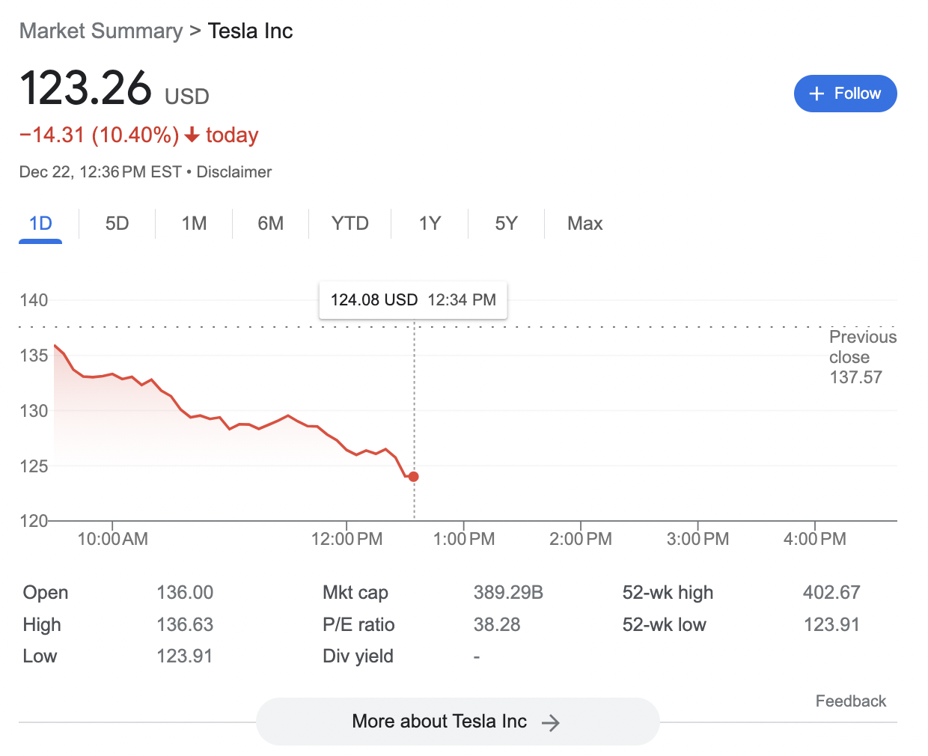Switch to the 5D chart tab
The width and height of the screenshot is (928, 756).
[x=117, y=224]
